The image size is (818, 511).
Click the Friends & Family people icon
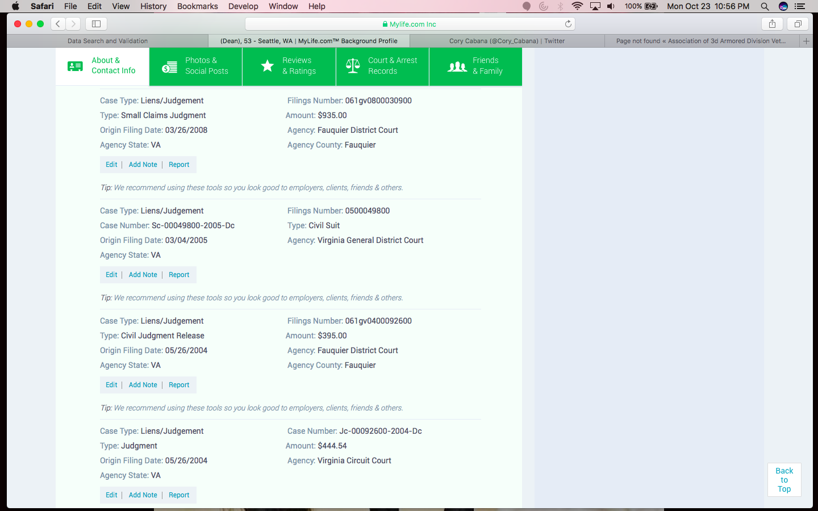pos(457,66)
